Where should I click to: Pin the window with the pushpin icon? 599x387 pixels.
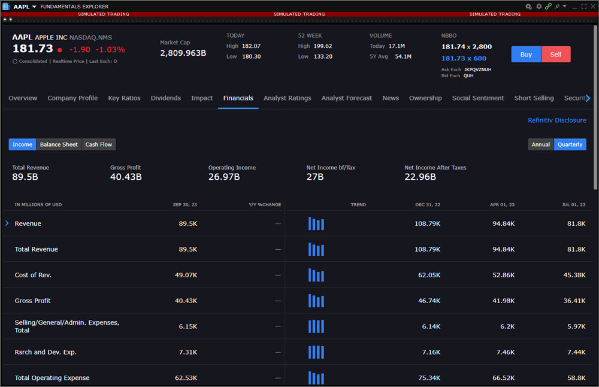coord(557,7)
